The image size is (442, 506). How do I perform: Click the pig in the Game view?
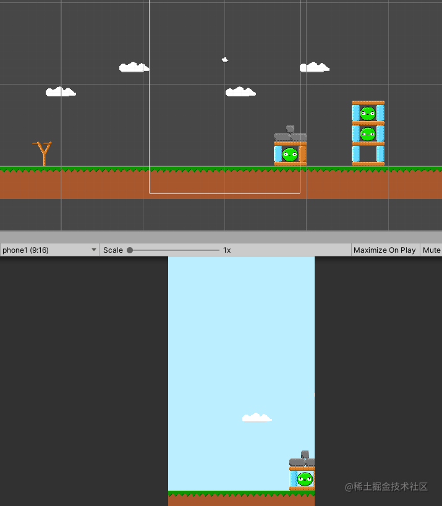305,479
